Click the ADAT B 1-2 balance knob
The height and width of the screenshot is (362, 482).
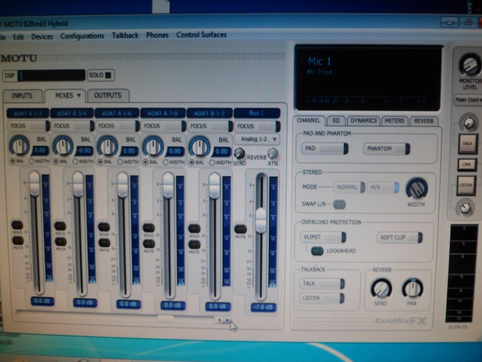pos(199,147)
